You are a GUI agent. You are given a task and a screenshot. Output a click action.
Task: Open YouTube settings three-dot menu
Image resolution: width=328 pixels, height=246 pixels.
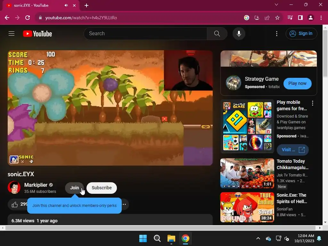pos(276,33)
